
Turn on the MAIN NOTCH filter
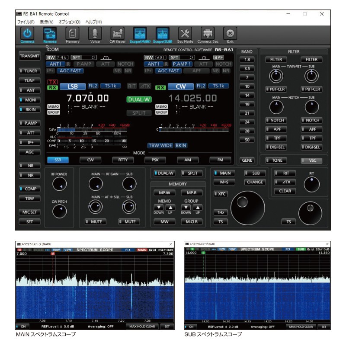[276, 120]
